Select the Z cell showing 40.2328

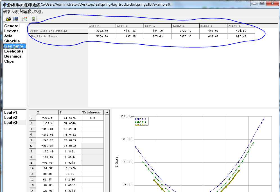70,129
